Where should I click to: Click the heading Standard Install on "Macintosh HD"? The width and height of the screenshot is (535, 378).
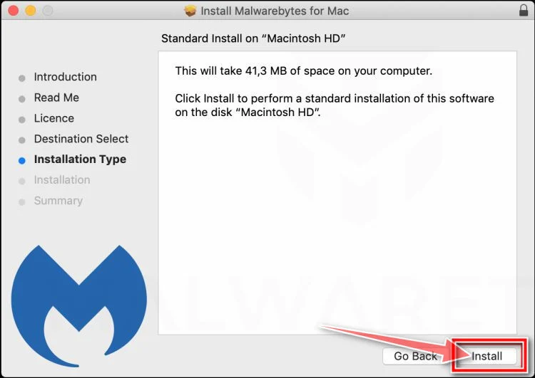[253, 38]
